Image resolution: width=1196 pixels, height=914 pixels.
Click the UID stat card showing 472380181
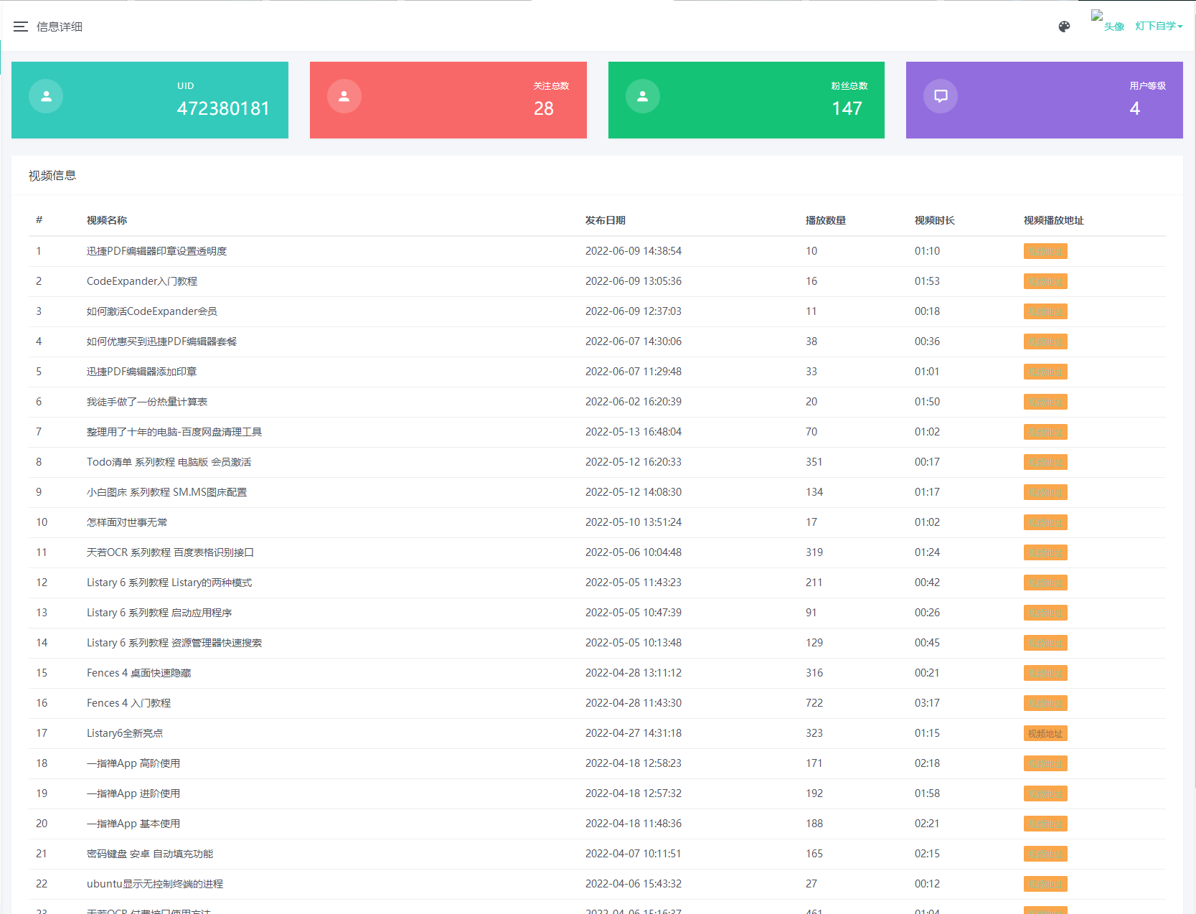point(150,100)
